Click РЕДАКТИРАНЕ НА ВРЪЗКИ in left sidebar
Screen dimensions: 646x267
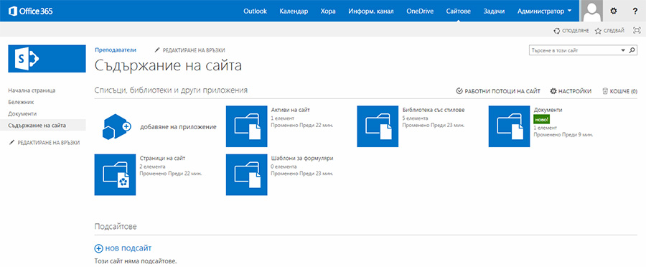tap(44, 143)
